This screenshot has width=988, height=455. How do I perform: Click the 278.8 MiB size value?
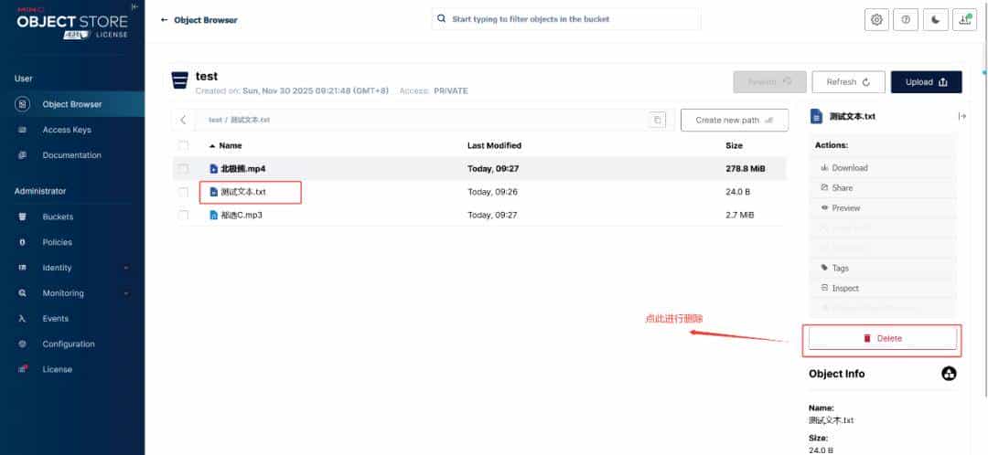point(746,169)
